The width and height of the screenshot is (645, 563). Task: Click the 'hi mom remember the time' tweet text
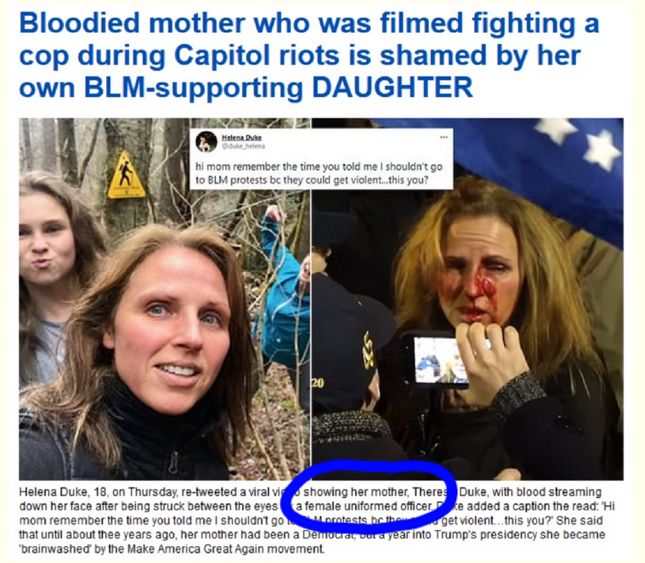coord(319,173)
